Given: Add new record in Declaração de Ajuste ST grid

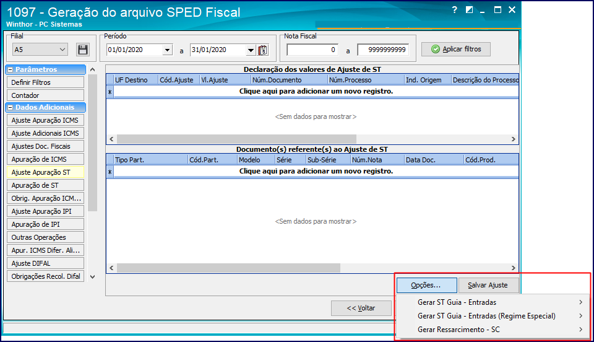Looking at the screenshot, I should tap(316, 91).
